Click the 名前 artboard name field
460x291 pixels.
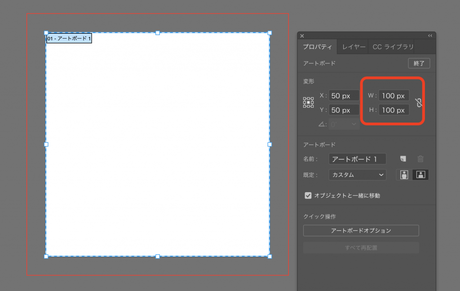(357, 159)
